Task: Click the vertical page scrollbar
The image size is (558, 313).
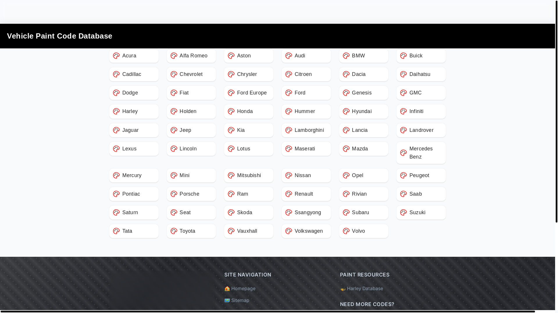Action: [557, 111]
